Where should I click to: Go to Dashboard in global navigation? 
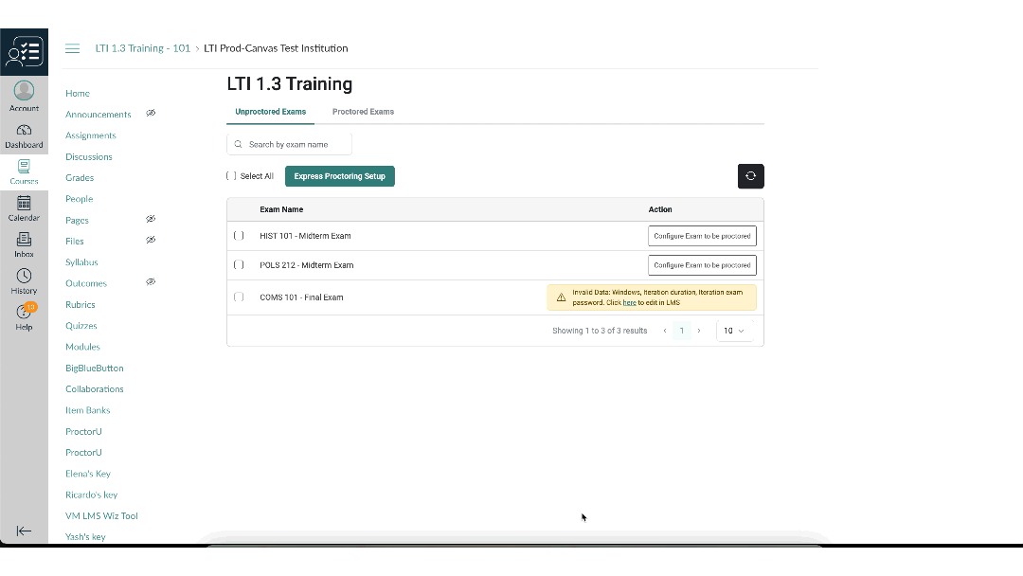tap(24, 135)
